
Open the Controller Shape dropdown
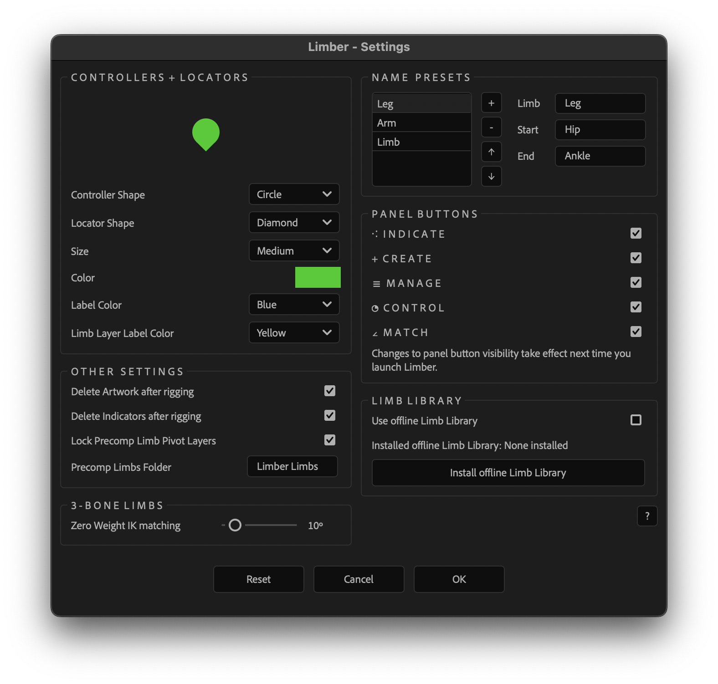294,194
